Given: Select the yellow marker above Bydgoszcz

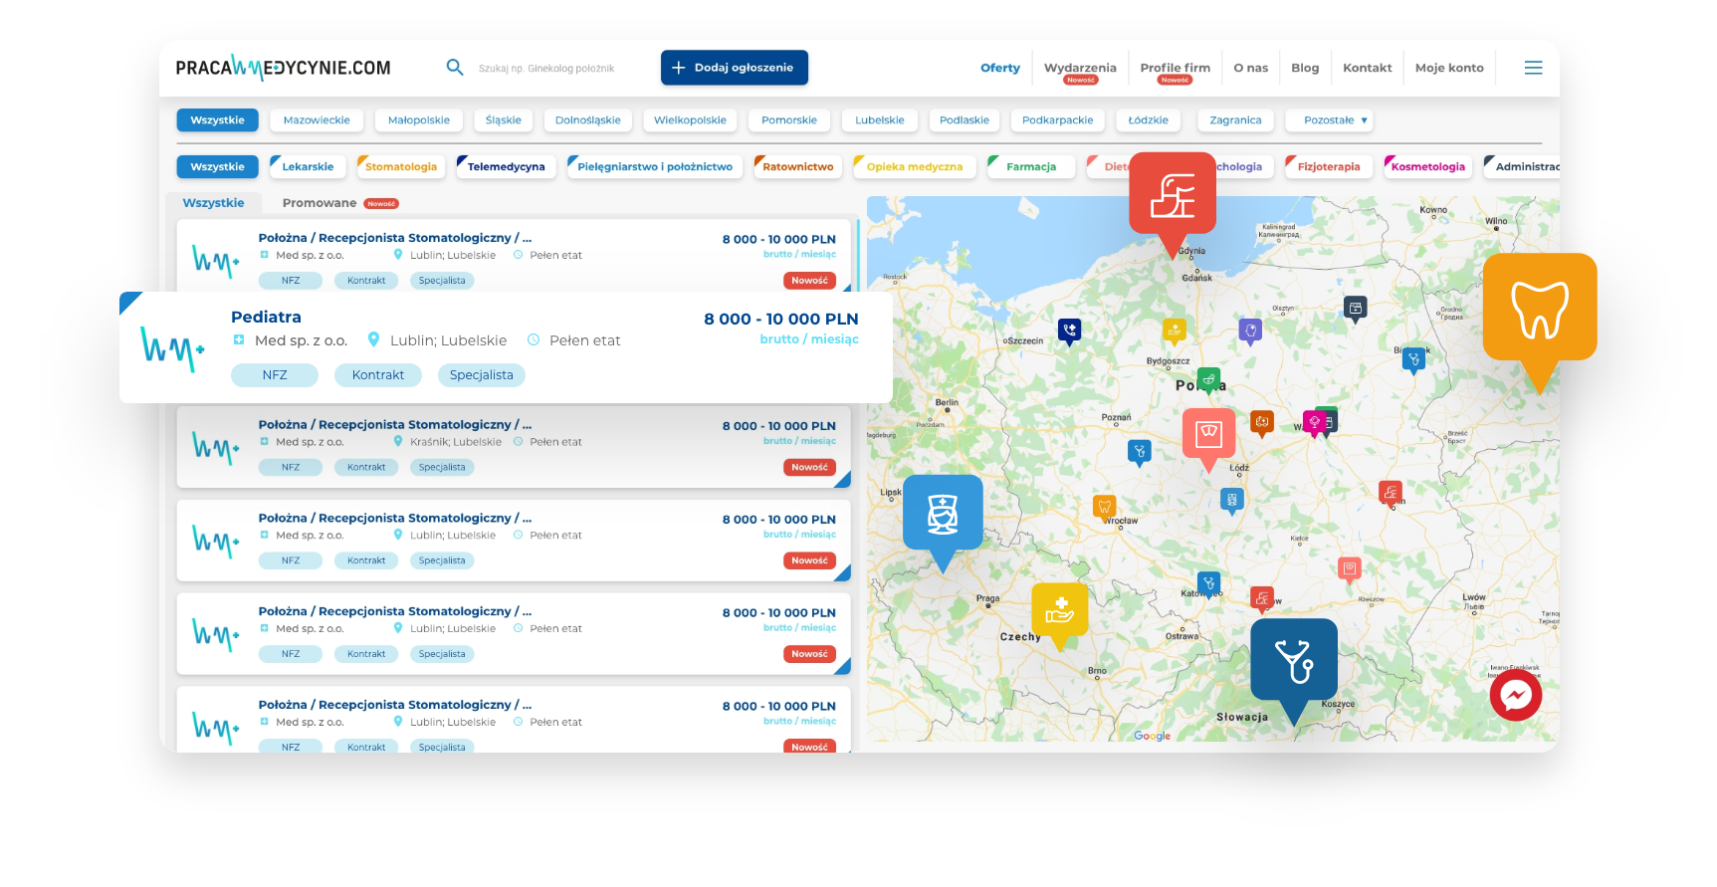Looking at the screenshot, I should pos(1175,330).
